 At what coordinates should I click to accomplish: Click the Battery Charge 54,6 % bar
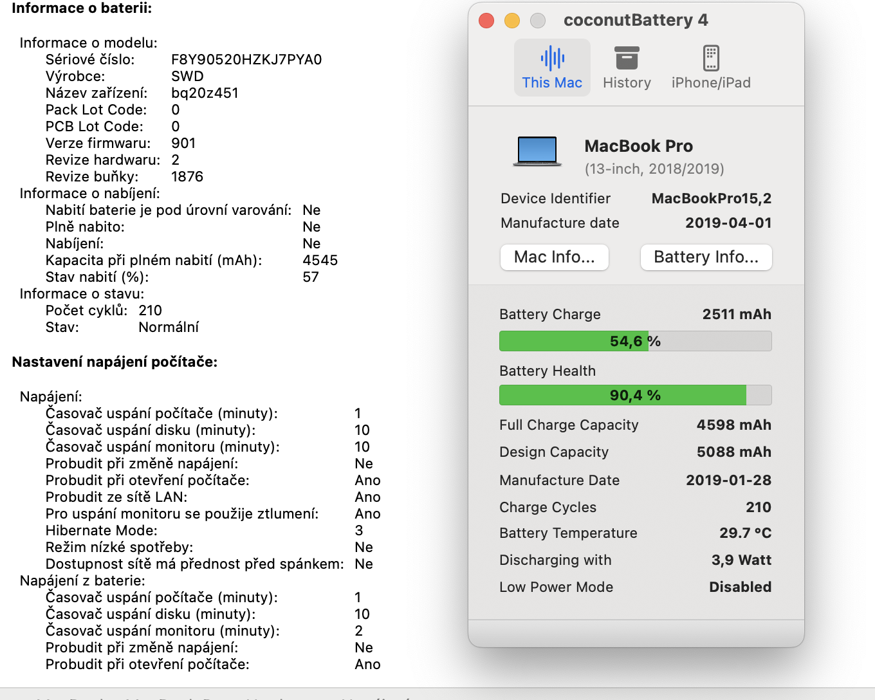pos(636,341)
